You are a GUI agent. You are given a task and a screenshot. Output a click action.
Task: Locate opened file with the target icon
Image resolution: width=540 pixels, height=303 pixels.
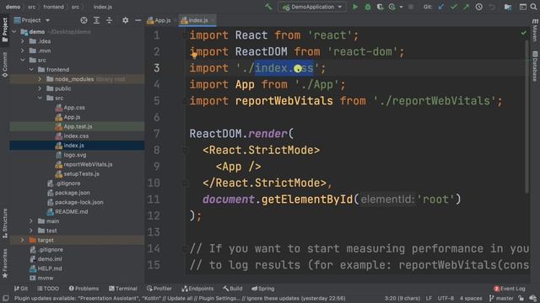pyautogui.click(x=84, y=20)
